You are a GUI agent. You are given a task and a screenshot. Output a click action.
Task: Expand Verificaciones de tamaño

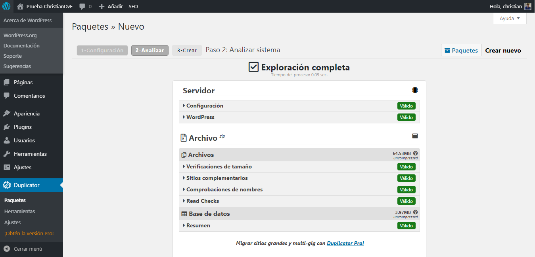tap(299, 167)
